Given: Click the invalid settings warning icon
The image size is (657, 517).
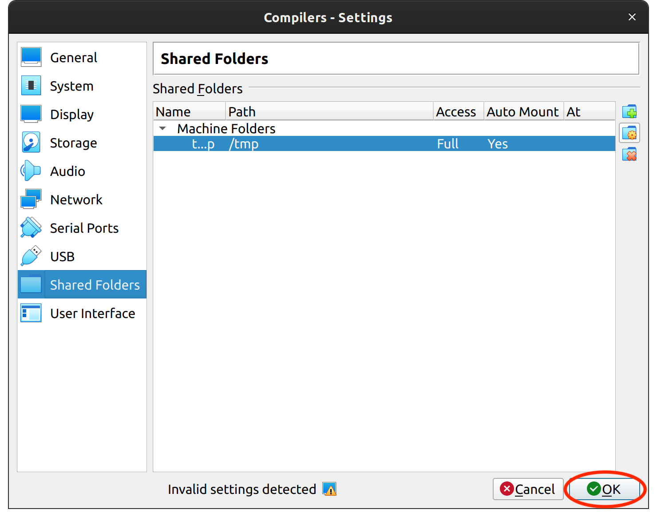Looking at the screenshot, I should point(329,489).
